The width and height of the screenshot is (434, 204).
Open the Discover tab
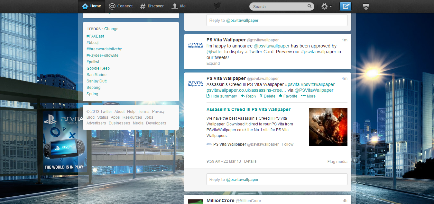[x=152, y=6]
